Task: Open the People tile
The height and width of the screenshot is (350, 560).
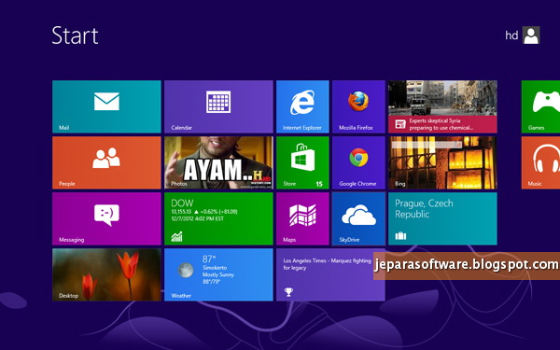Action: [106, 162]
